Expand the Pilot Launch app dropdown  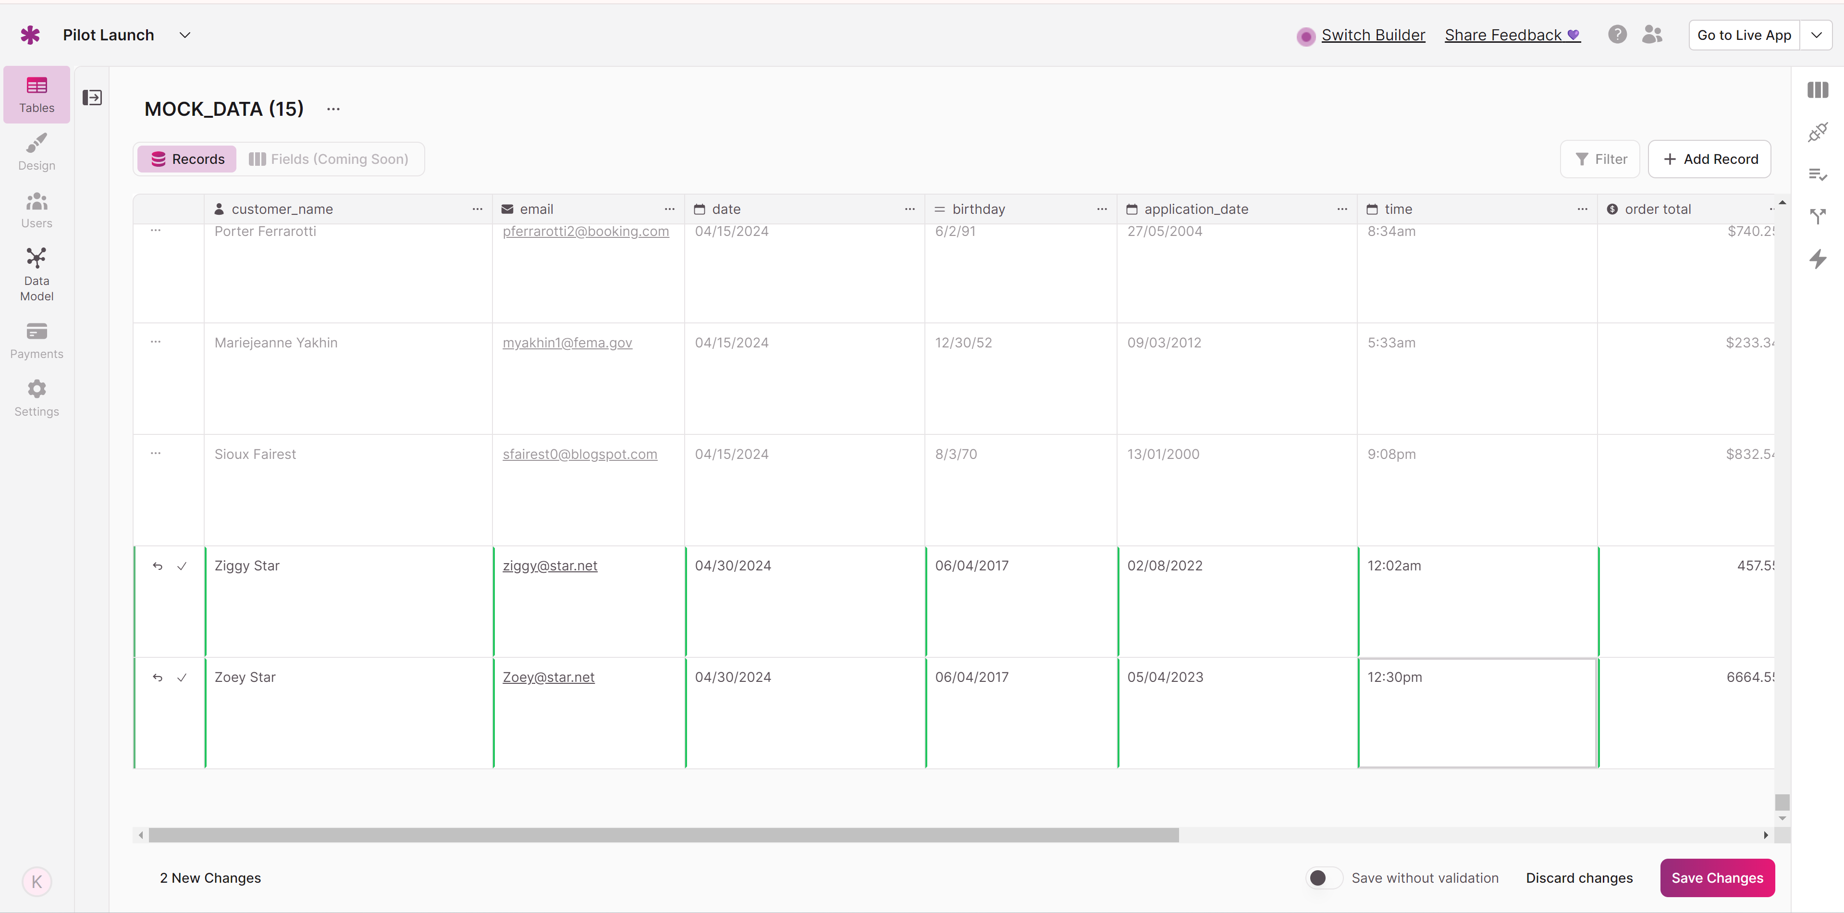(184, 35)
